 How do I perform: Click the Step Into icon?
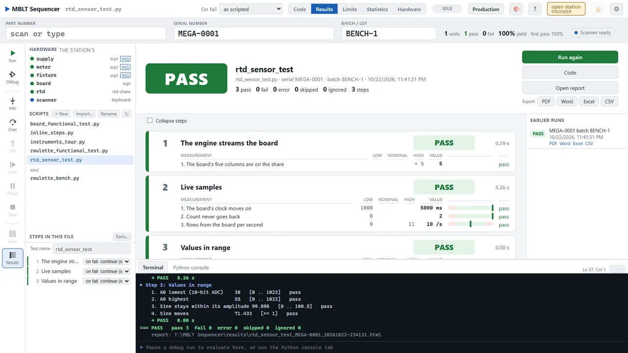click(12, 103)
